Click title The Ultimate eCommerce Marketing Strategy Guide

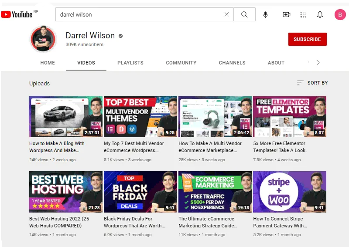pos(208,222)
